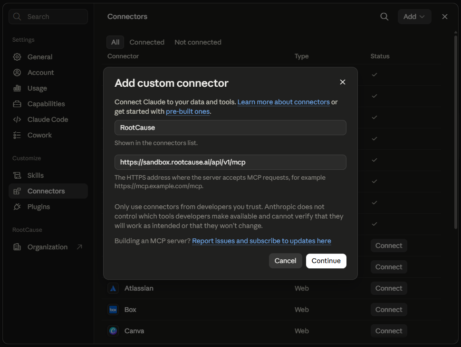Screen dimensions: 461x347
Task: Open Organization settings
Action: click(x=48, y=247)
